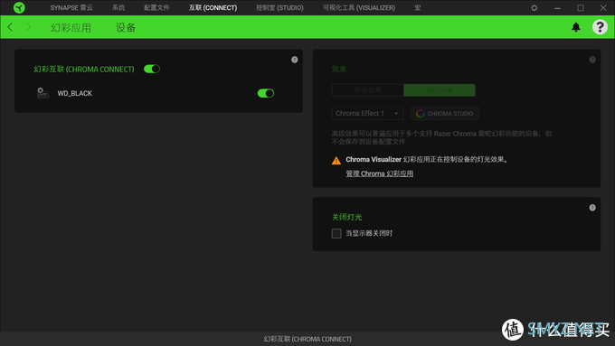Go back with the left arrow
Screen dimensions: 615x346
(x=10, y=27)
